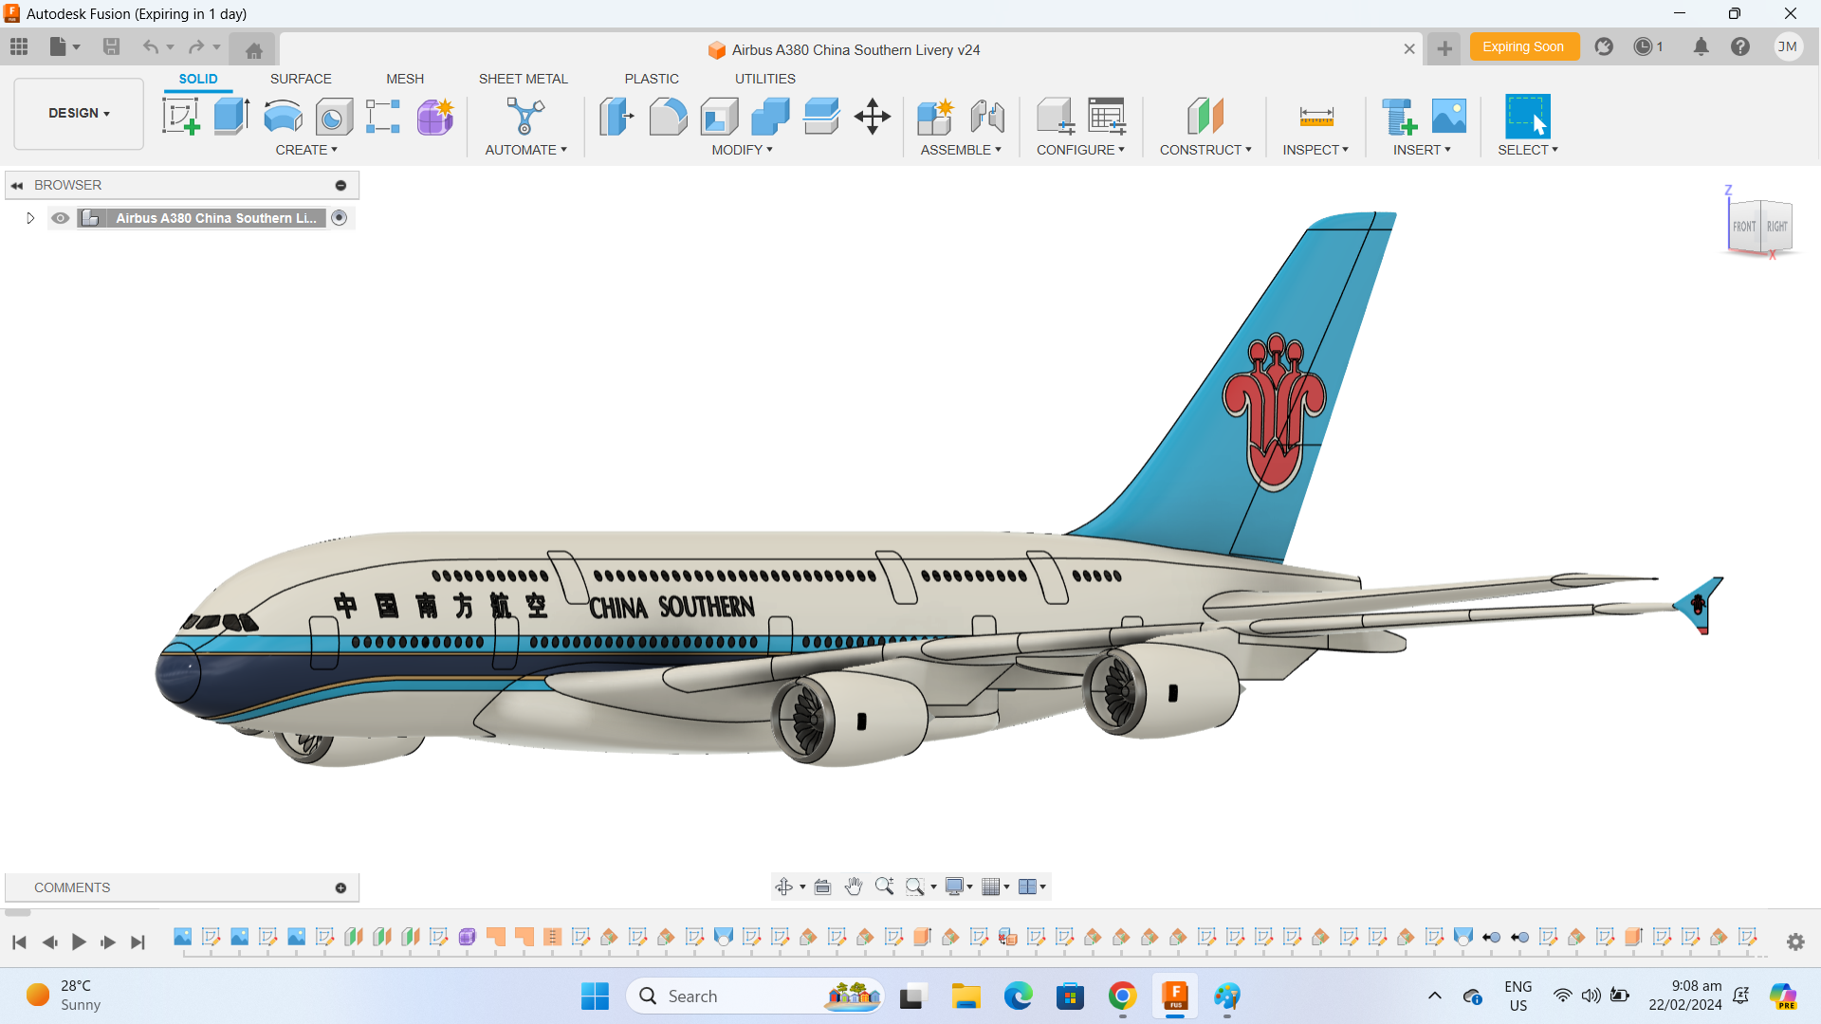The height and width of the screenshot is (1024, 1821).
Task: Open the Design workspace dropdown
Action: 78,113
